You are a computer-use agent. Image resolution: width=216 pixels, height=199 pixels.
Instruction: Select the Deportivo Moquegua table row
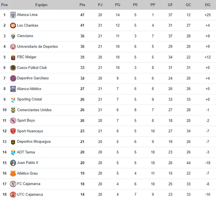(x=108, y=142)
